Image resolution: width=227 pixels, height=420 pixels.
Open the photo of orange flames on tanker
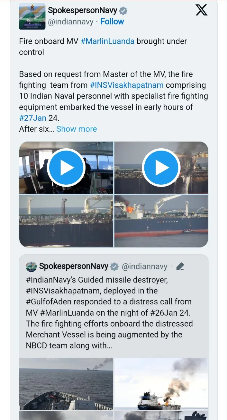[x=161, y=221]
